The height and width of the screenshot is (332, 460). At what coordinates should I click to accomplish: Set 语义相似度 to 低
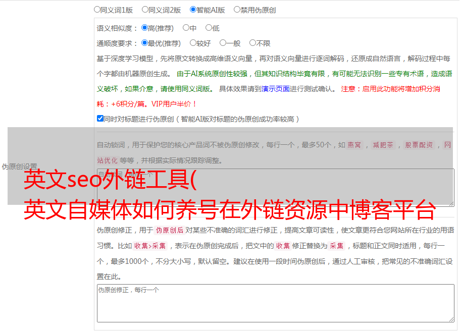[x=209, y=28]
